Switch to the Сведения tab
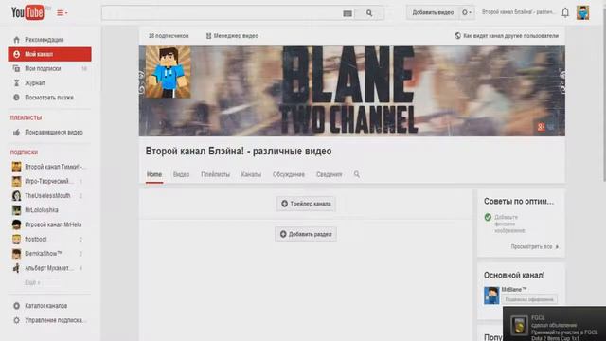Screen dimensions: 606x341 [x=329, y=174]
